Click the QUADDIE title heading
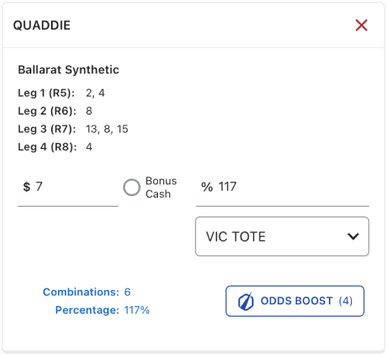387x354 pixels. [42, 25]
